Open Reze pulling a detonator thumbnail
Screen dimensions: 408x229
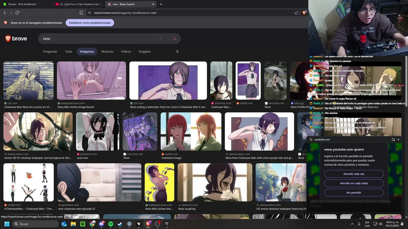168,80
